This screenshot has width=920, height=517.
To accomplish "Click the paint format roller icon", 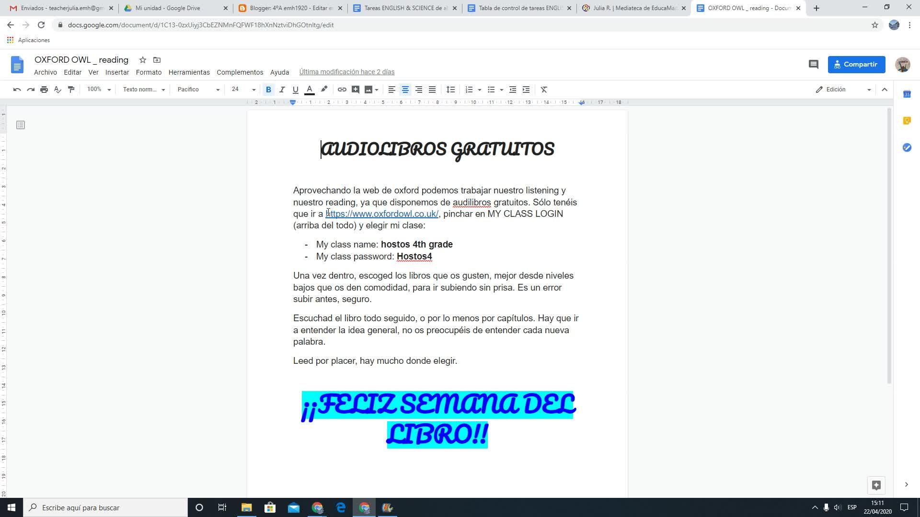I will coord(71,90).
